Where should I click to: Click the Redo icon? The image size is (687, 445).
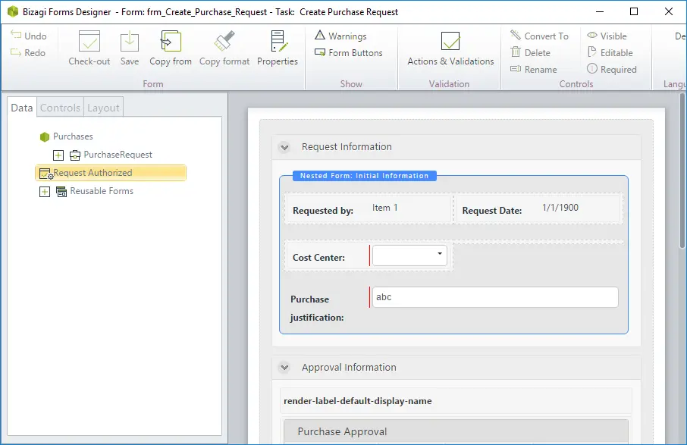tap(16, 52)
